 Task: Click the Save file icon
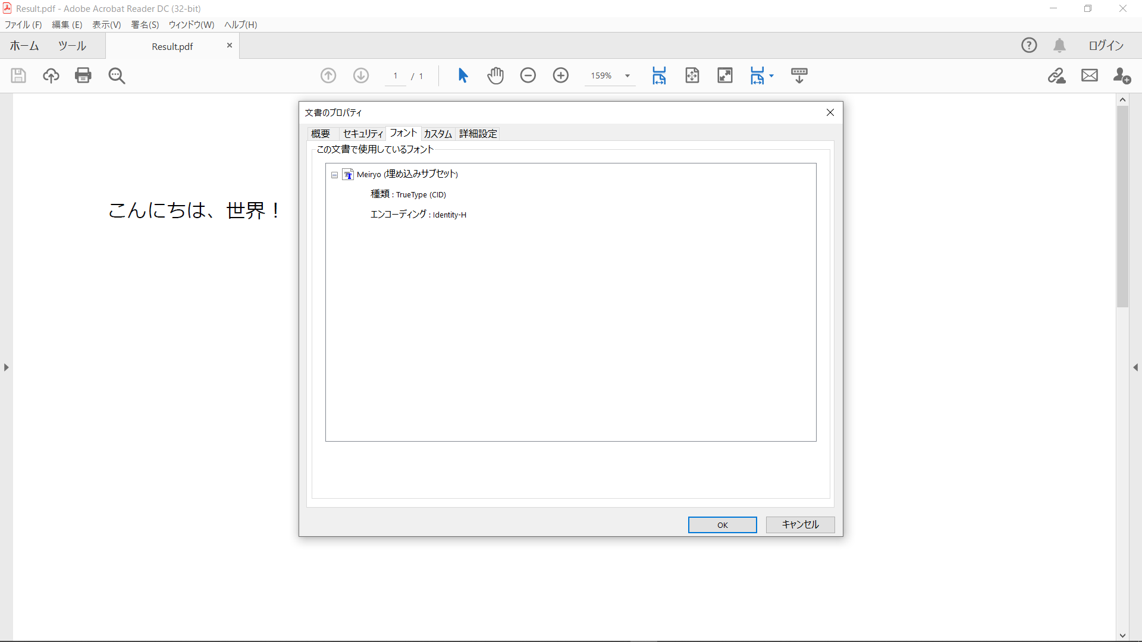[18, 75]
